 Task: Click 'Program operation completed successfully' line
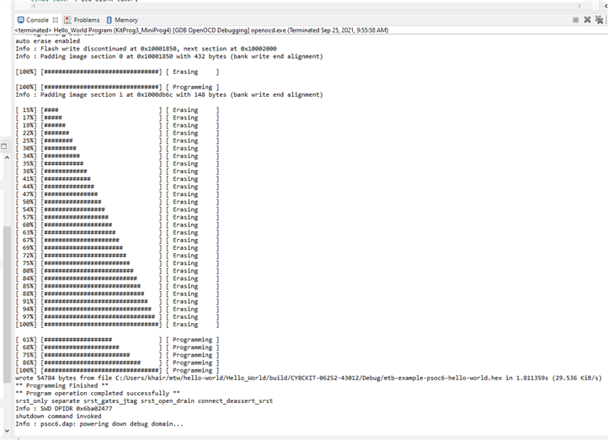point(98,393)
